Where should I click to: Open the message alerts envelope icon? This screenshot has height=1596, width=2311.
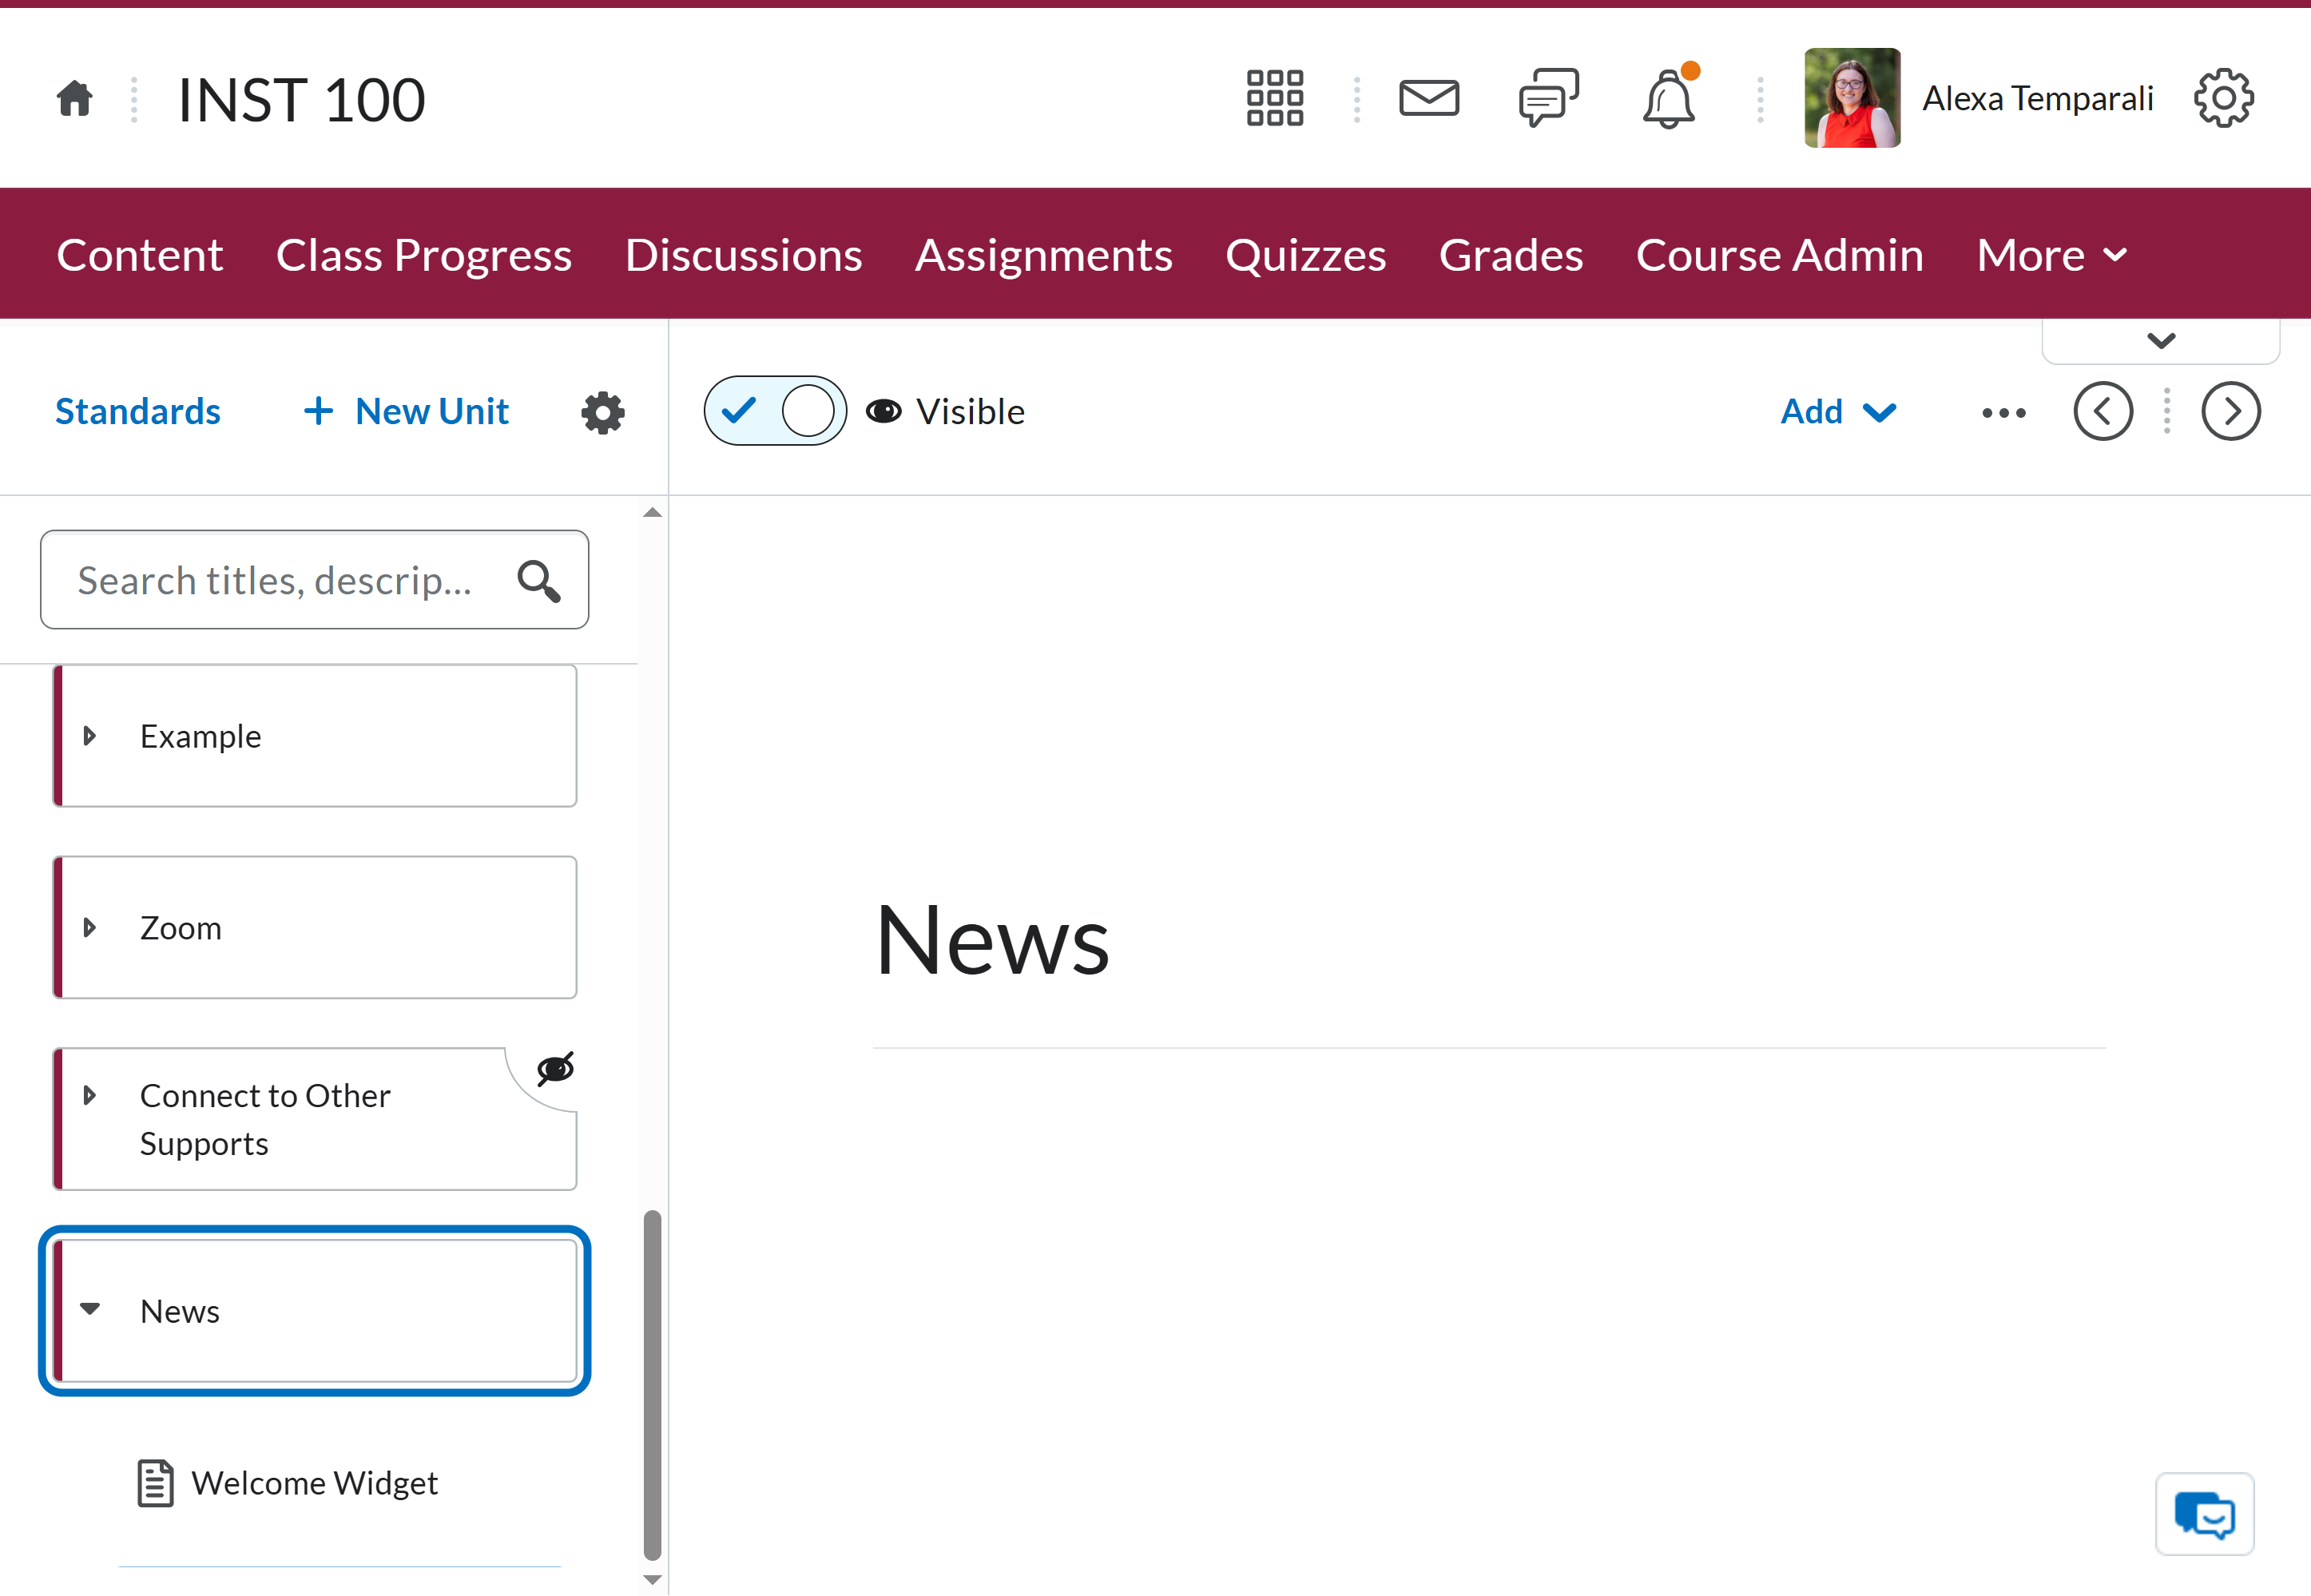point(1428,98)
